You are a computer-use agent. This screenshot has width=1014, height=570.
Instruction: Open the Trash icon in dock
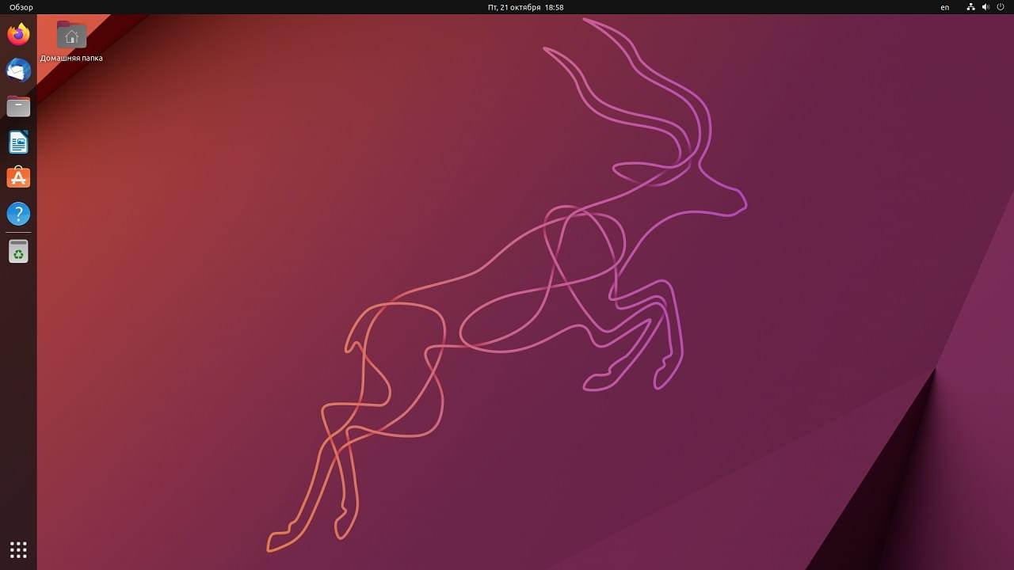click(x=18, y=252)
